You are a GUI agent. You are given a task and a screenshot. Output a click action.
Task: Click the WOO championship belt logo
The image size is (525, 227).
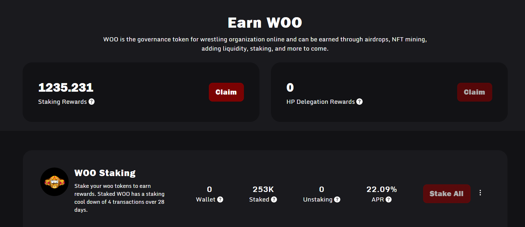[54, 182]
